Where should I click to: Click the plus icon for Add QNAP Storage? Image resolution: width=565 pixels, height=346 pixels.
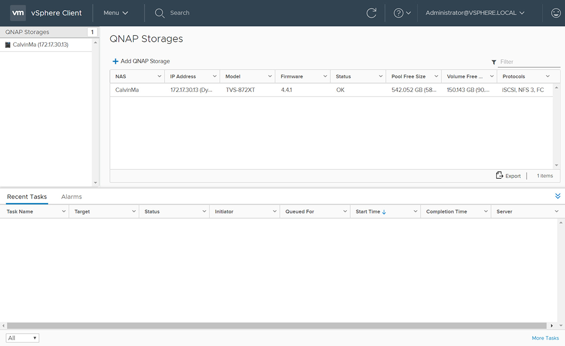tap(115, 61)
